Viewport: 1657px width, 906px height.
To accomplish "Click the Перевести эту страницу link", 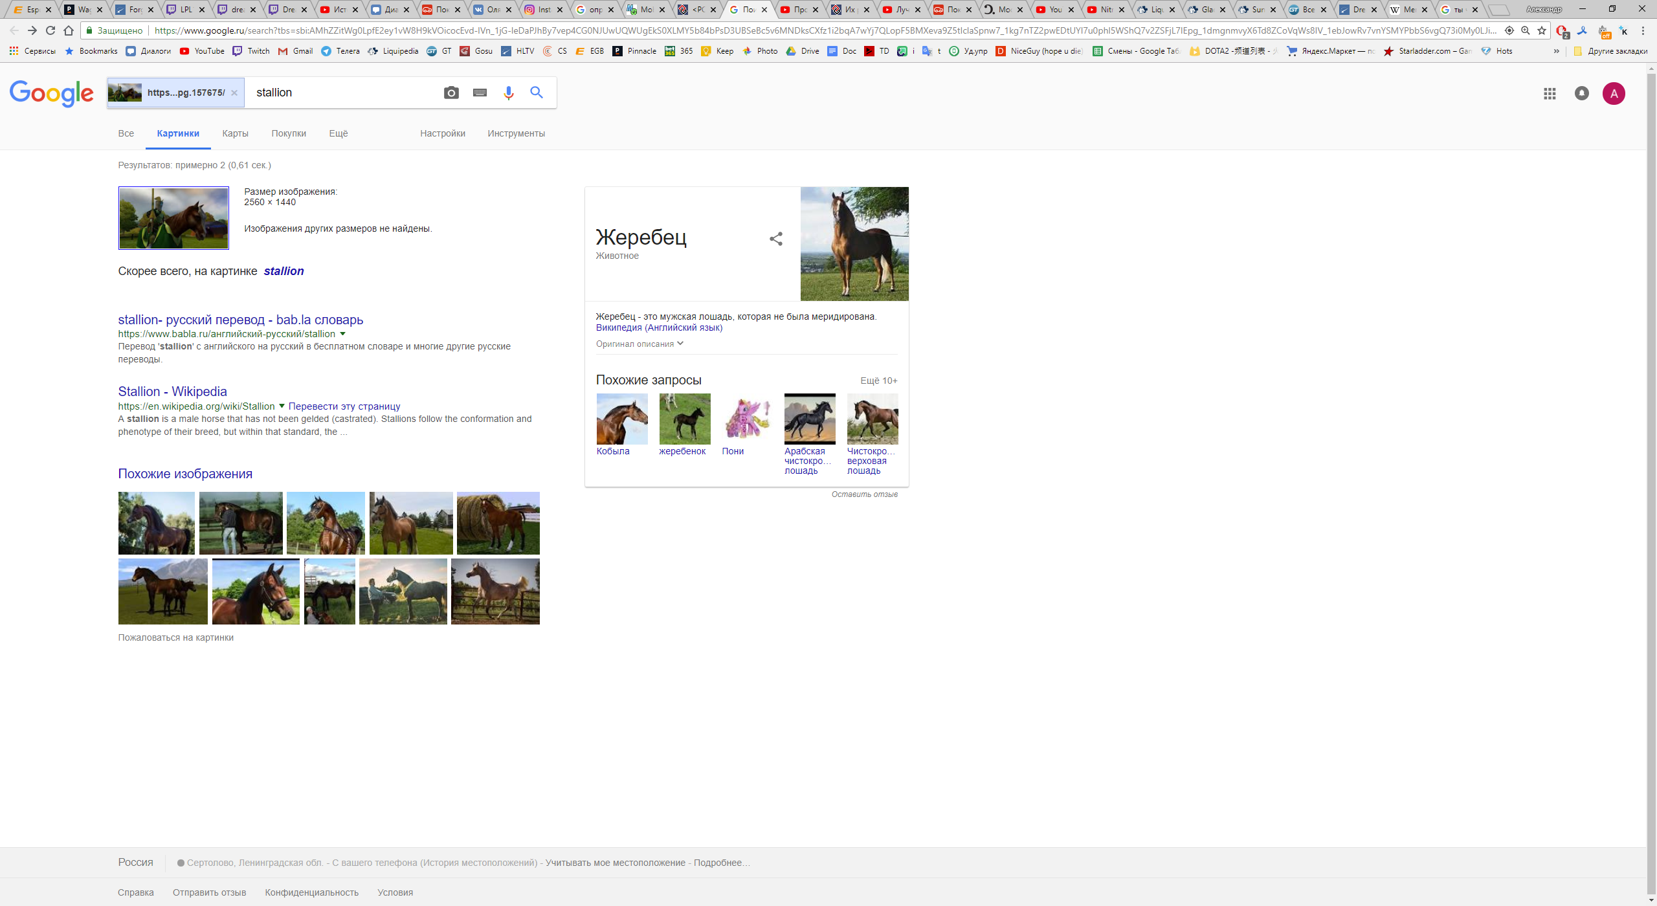I will point(344,406).
